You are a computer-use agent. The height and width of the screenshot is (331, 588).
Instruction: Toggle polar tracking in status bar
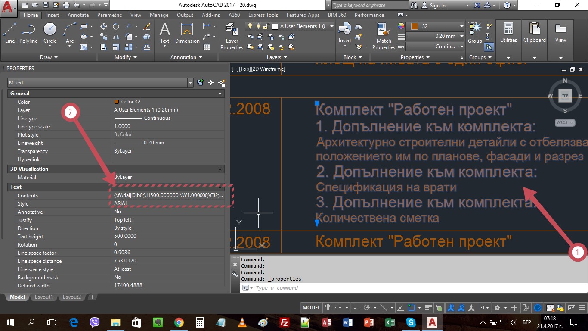pos(367,308)
